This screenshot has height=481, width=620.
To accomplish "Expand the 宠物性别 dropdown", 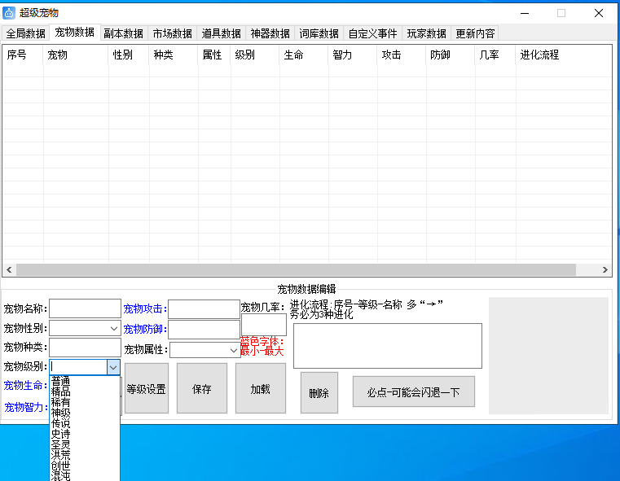I will click(114, 328).
